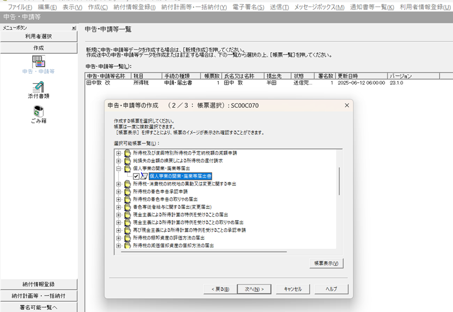Image resolution: width=453 pixels, height=312 pixels.
Task: Close the メニューボタン panel with its x icon
Action: 74,28
